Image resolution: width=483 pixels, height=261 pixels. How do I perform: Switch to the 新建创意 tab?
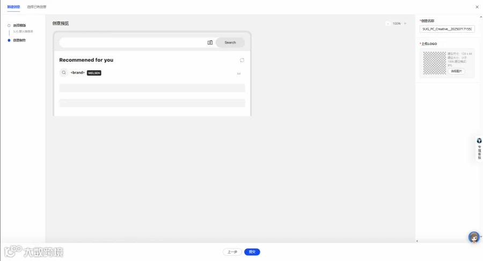(x=13, y=7)
